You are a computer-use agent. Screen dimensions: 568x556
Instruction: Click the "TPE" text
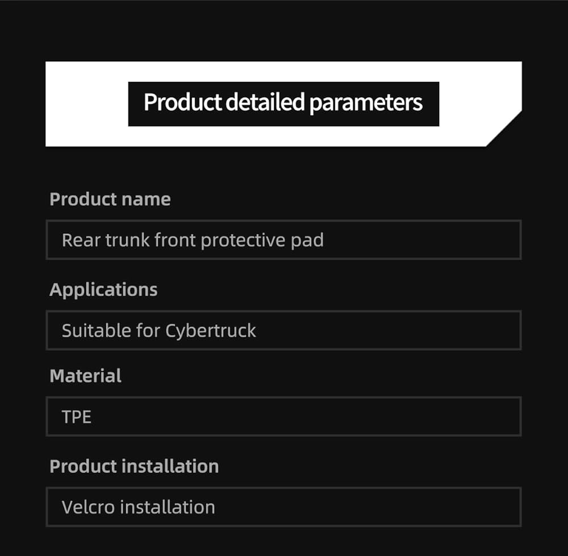(x=77, y=417)
